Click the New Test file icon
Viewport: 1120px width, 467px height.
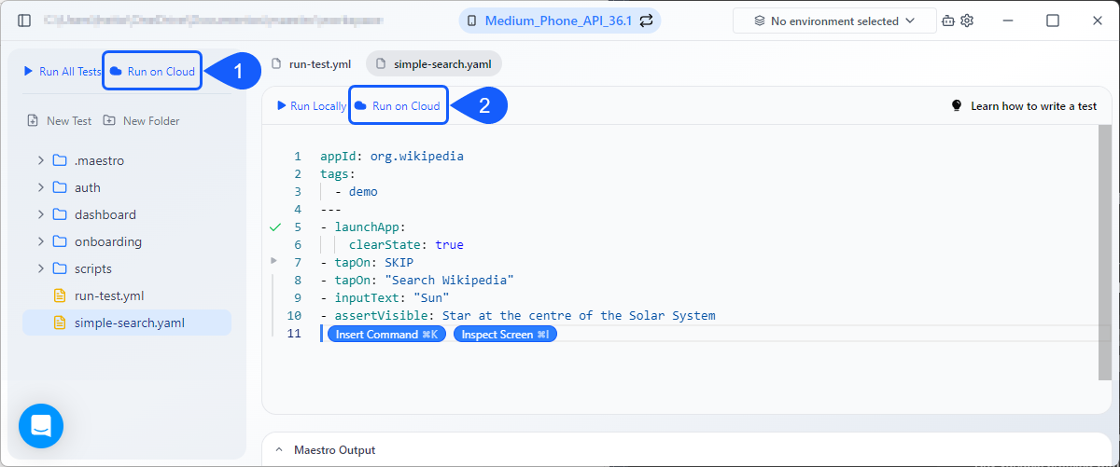coord(34,120)
